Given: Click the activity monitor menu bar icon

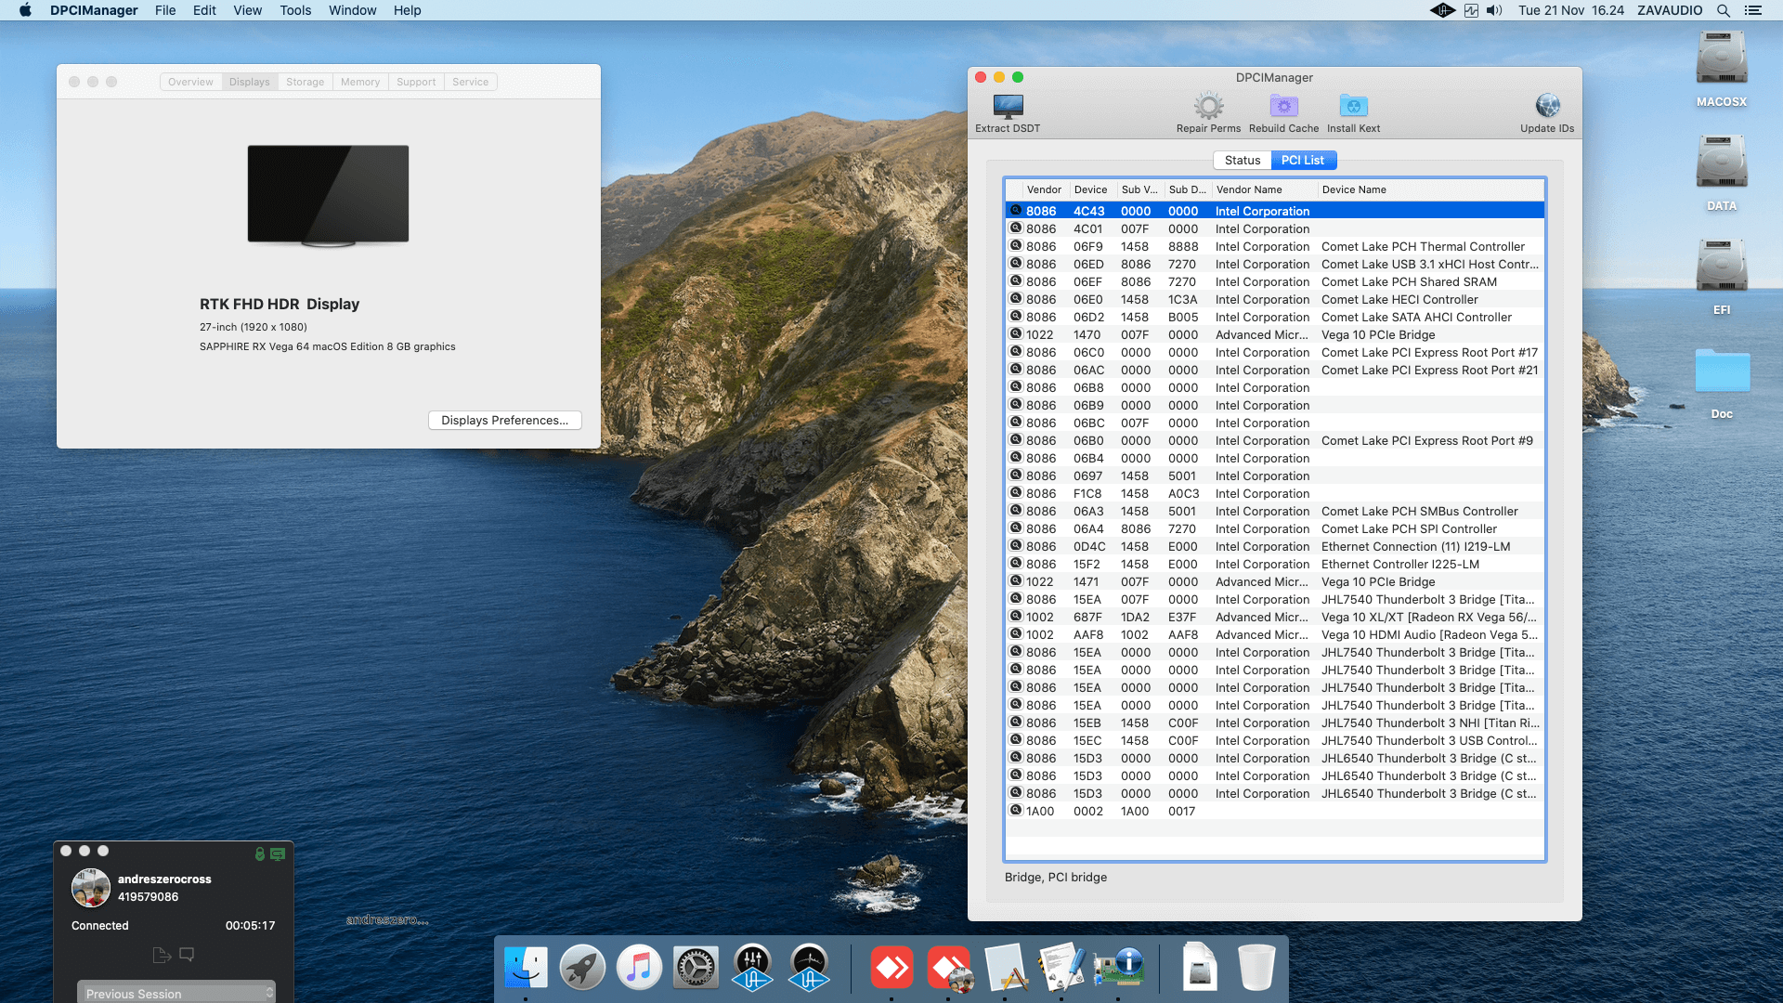Looking at the screenshot, I should tap(1471, 10).
